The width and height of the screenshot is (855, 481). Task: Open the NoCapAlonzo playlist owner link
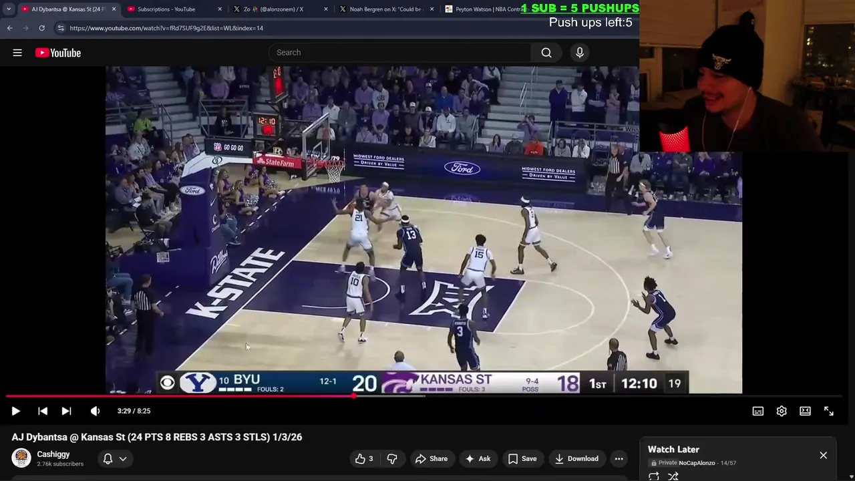pyautogui.click(x=697, y=463)
